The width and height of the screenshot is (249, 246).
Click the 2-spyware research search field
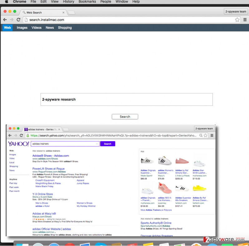(x=127, y=100)
